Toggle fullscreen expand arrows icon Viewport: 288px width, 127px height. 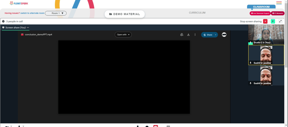point(280,21)
